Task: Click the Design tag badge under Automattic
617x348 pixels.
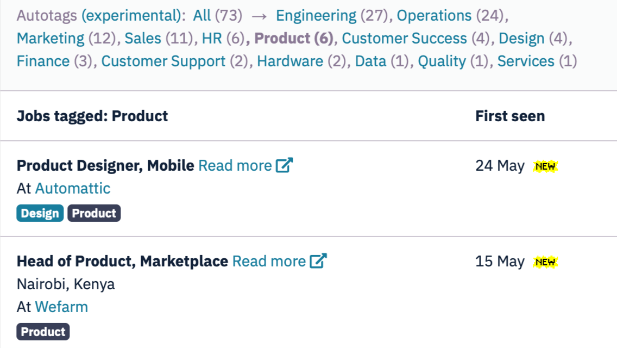Action: click(40, 213)
